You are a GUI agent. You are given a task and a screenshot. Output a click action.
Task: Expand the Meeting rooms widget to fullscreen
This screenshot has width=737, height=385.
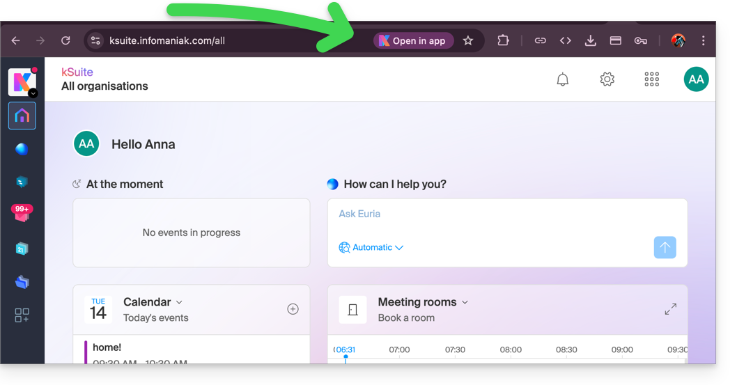coord(670,309)
